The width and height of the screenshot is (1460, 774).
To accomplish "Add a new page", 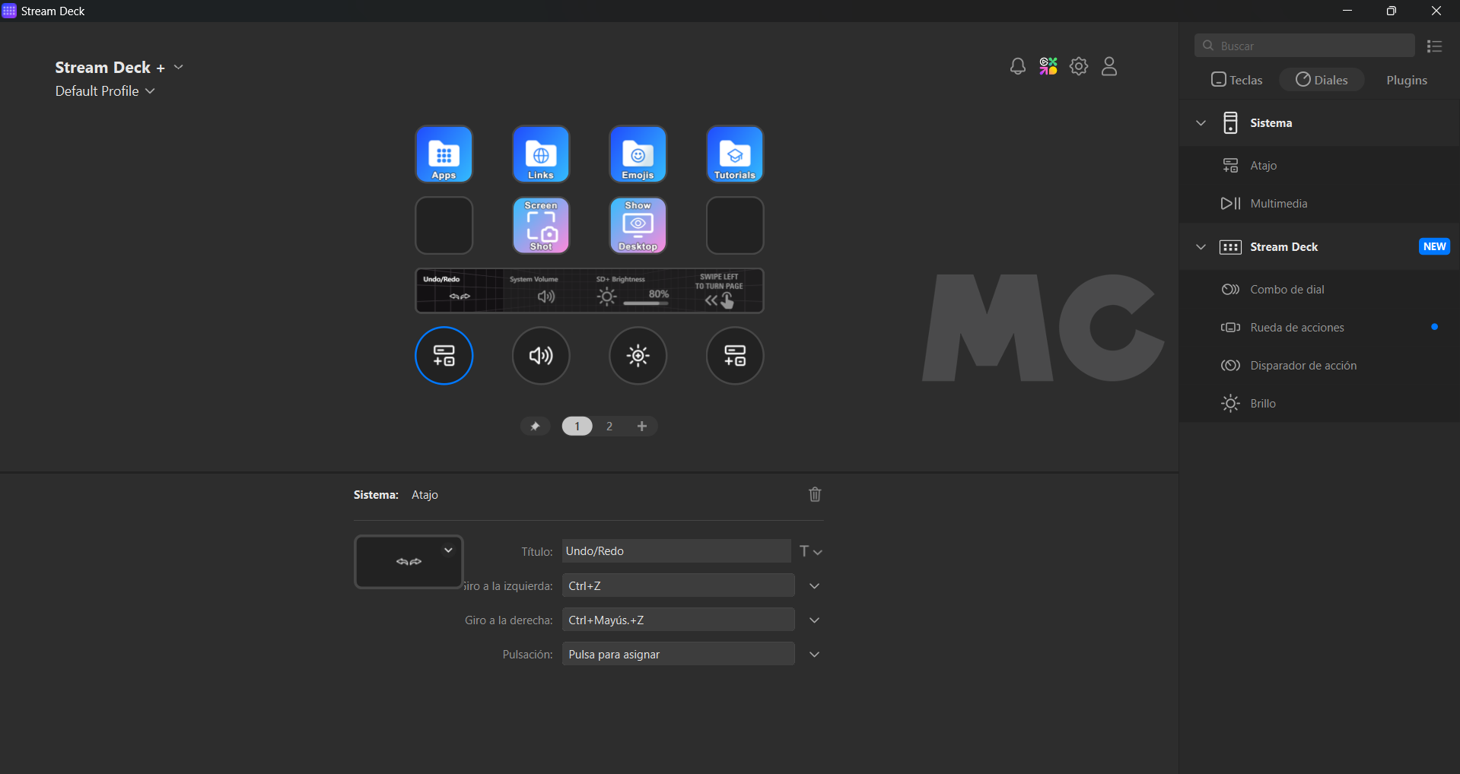I will [x=641, y=427].
